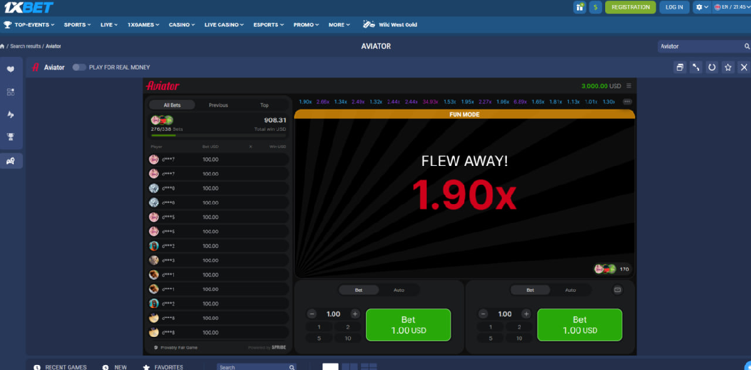
Task: Select quick amount 10 in left bet panel
Action: click(348, 338)
